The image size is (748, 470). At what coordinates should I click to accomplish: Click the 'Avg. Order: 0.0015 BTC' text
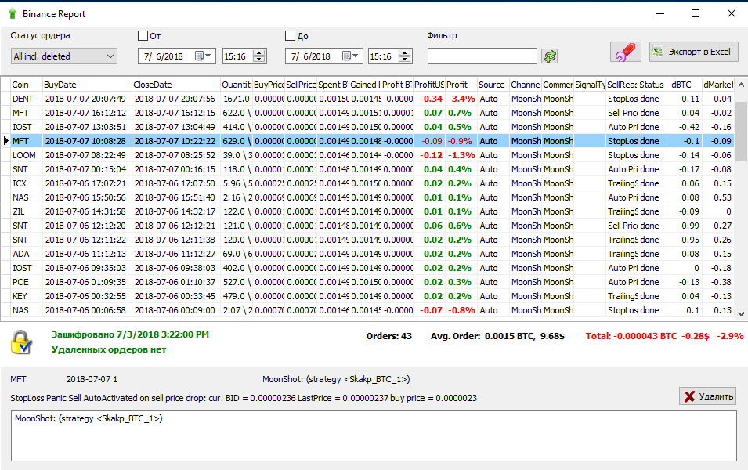[x=497, y=336]
